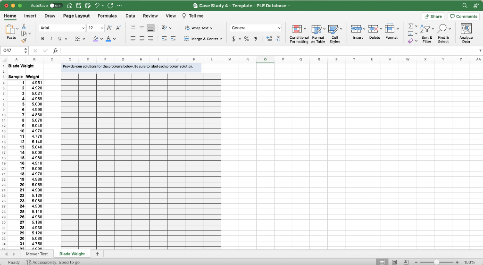Switch to the Formulas tab
The width and height of the screenshot is (483, 265).
coord(107,16)
